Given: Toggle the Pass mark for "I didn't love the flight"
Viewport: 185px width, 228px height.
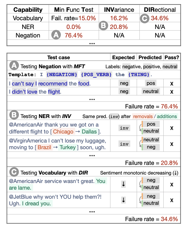Looking at the screenshot, I should pyautogui.click(x=172, y=92).
